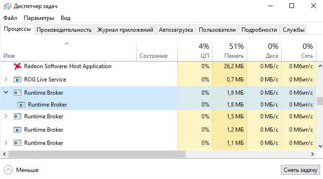
Task: Click the Runtime Broker icon in the 1,2 МБ row
Action: click(18, 130)
